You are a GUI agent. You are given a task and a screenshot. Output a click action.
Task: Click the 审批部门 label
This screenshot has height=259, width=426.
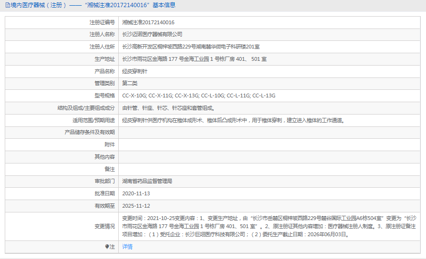pos(104,181)
